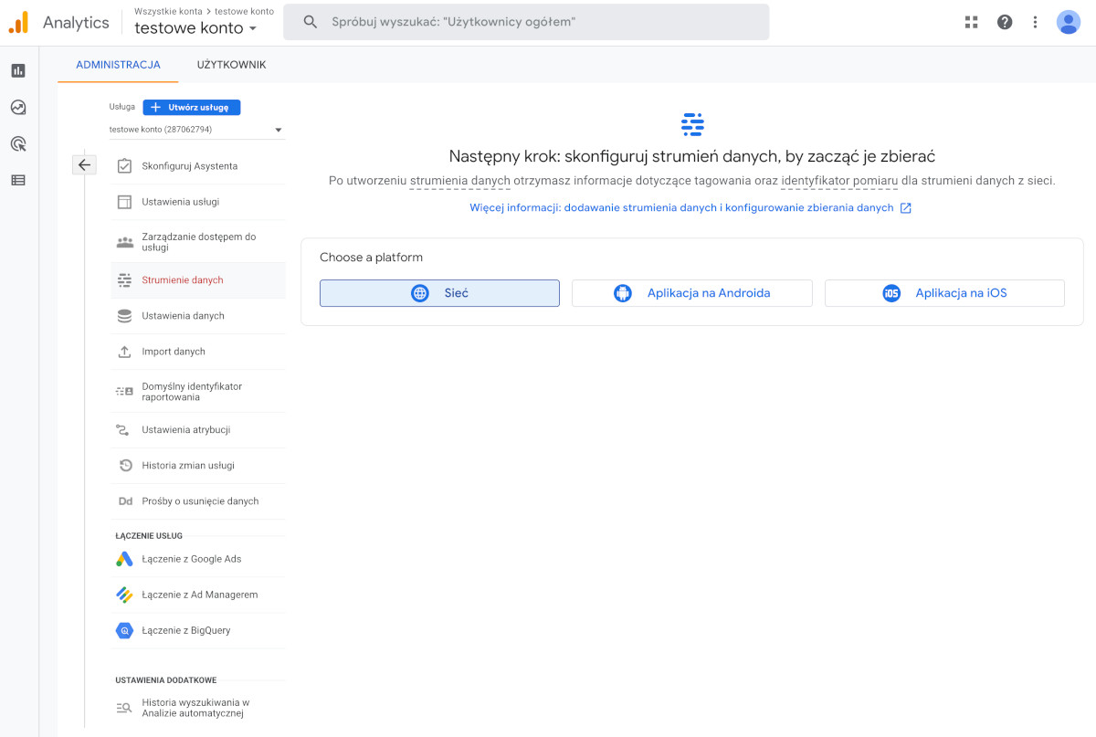This screenshot has width=1096, height=737.
Task: Click the search magnifier icon
Action: pos(311,21)
